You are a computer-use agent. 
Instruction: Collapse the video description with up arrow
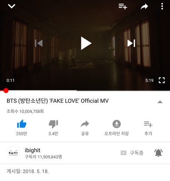pos(160,102)
